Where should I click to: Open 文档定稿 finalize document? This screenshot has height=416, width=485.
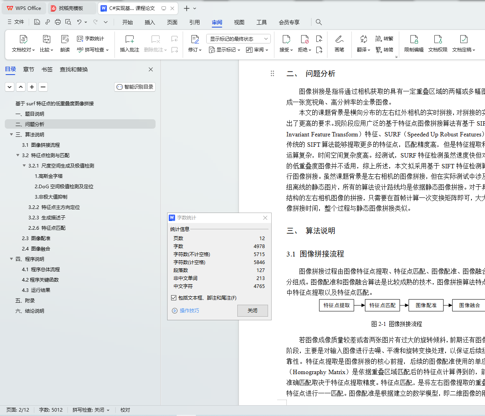(463, 43)
